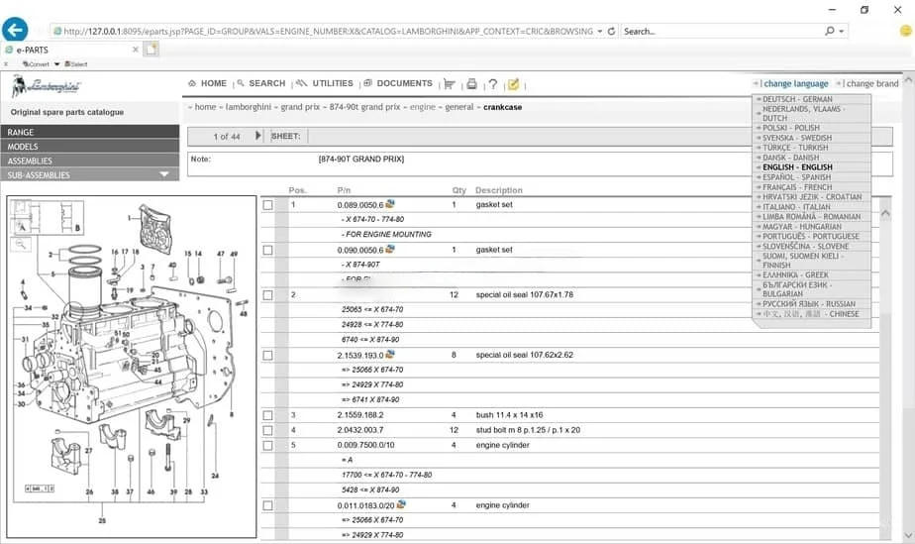Select ESPAÑOL - SPANISH language

(x=796, y=176)
